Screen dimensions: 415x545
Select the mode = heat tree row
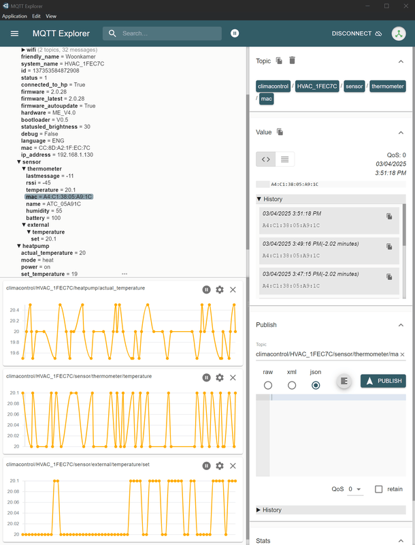37,260
